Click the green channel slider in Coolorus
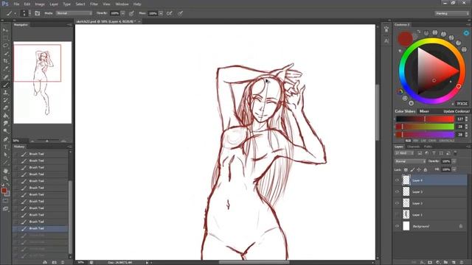472x265 pixels. tap(425, 127)
